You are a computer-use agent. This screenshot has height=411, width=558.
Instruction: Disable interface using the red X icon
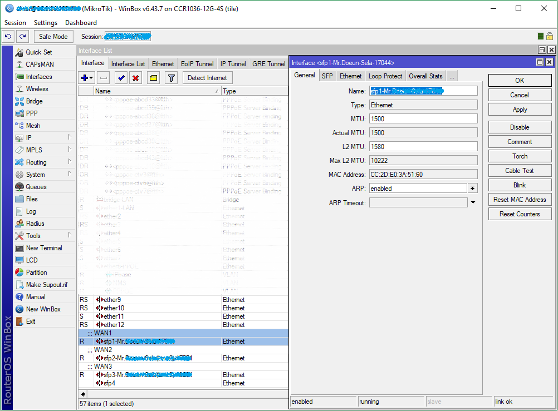(134, 77)
